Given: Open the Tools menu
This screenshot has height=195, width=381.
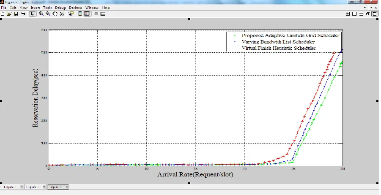Looking at the screenshot, I should coord(47,8).
